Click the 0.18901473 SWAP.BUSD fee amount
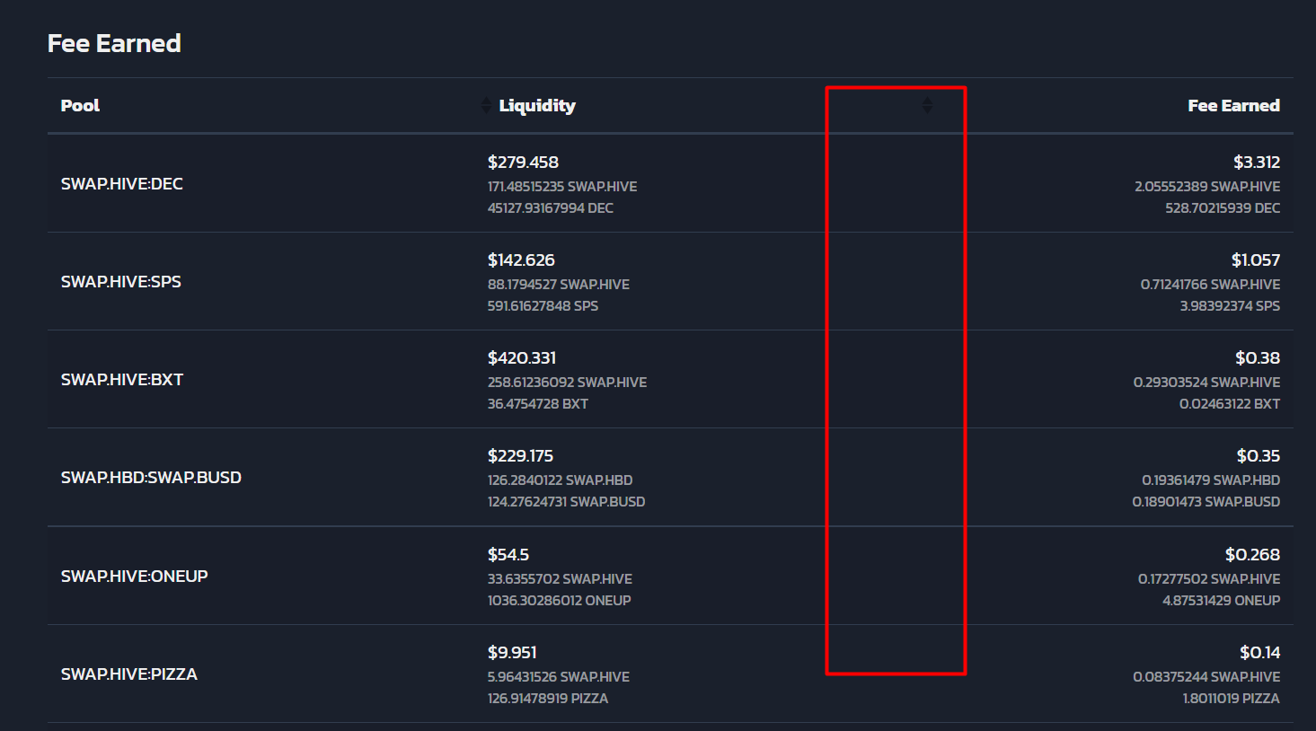The height and width of the screenshot is (731, 1316). coord(1206,501)
